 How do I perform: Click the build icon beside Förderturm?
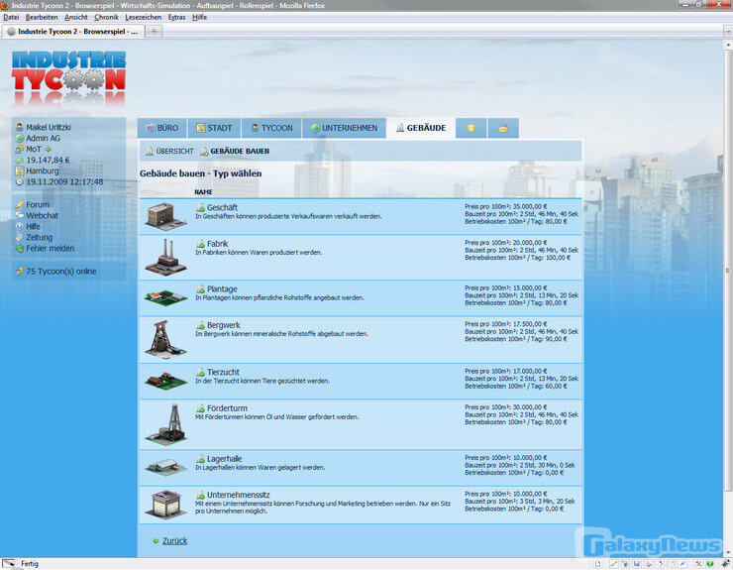[200, 408]
